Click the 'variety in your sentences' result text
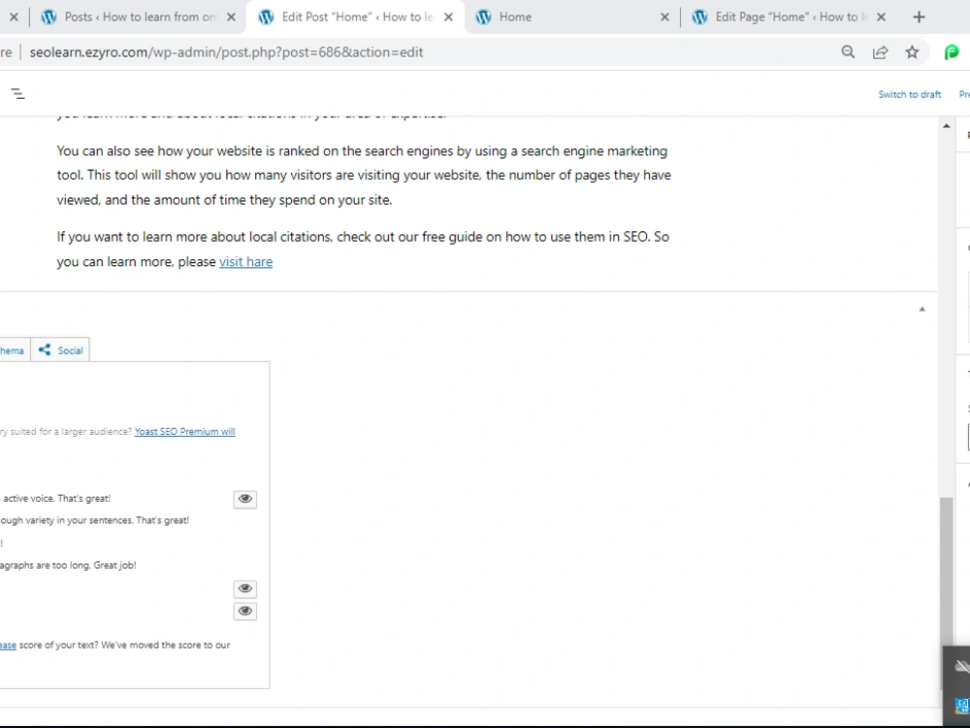 point(95,520)
